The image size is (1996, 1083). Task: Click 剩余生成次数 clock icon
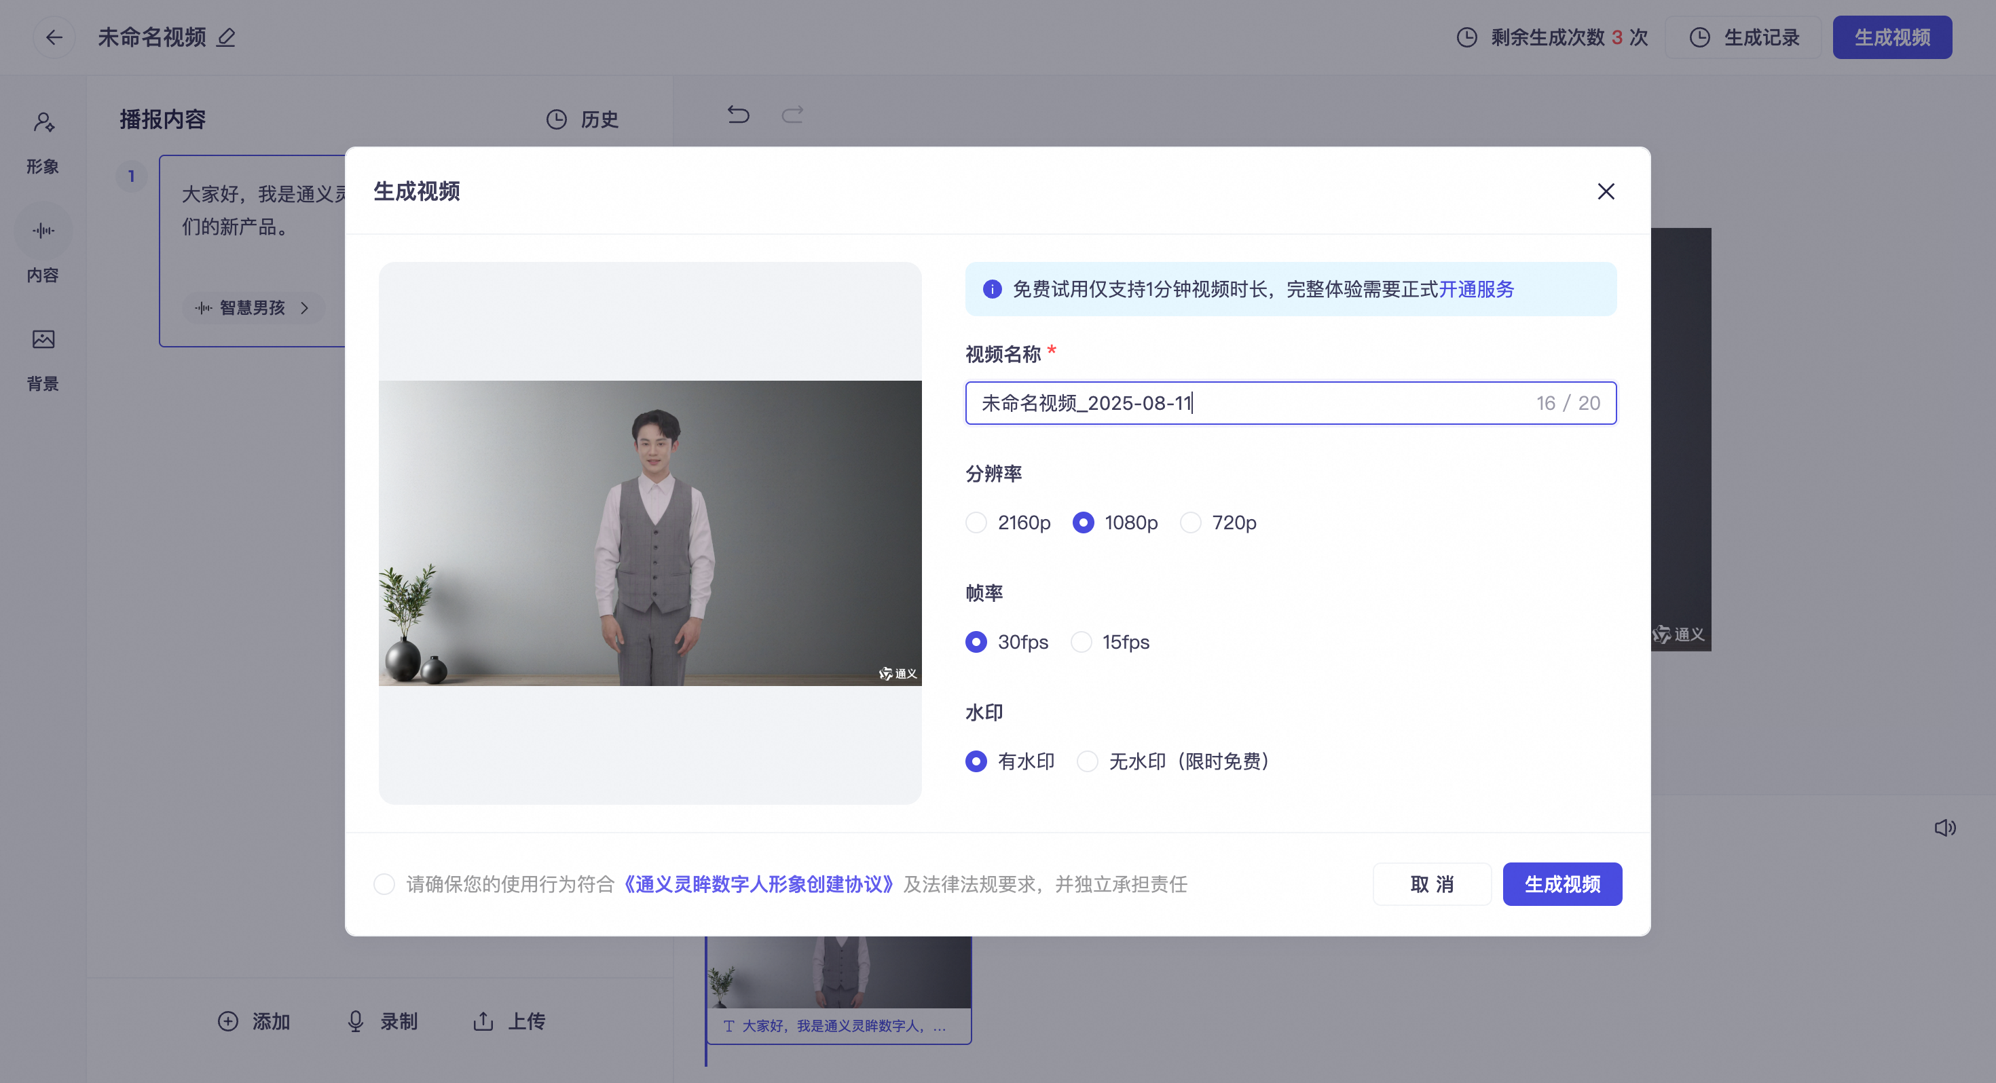pyautogui.click(x=1466, y=37)
